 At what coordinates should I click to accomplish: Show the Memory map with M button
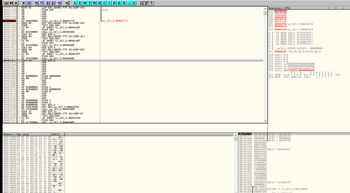tap(85, 3)
